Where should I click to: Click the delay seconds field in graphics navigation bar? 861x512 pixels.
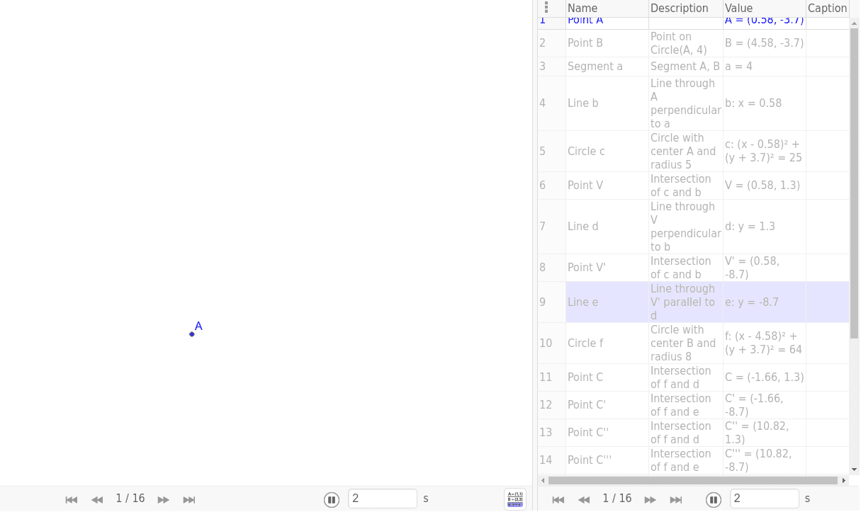(383, 499)
